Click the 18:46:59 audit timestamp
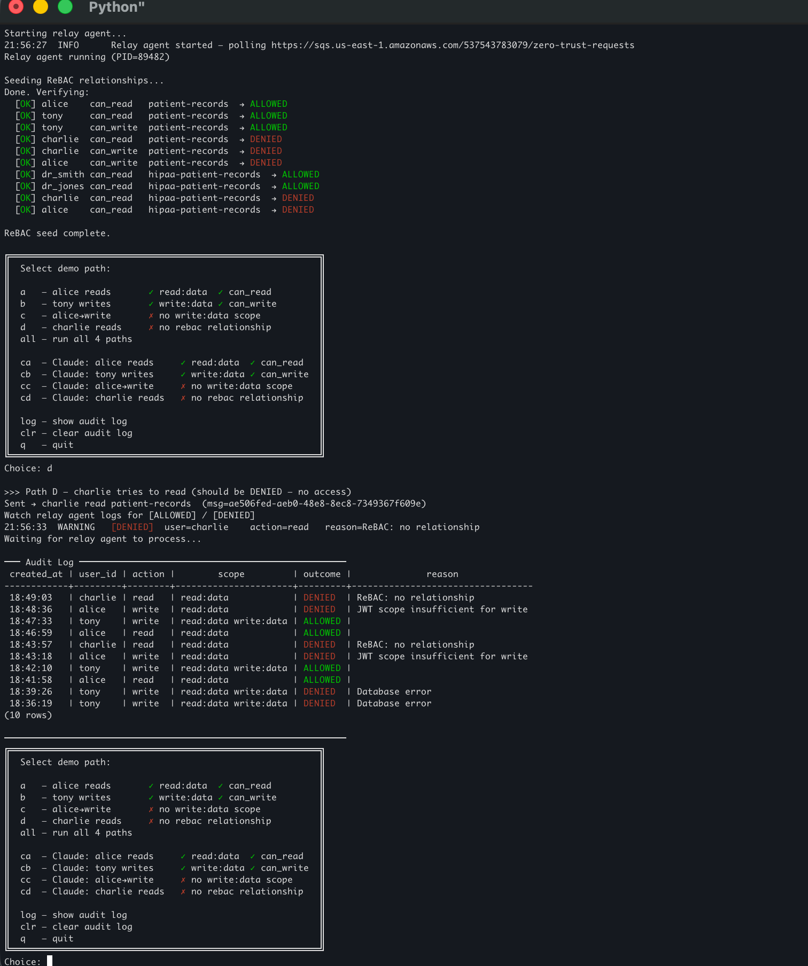 pos(30,633)
